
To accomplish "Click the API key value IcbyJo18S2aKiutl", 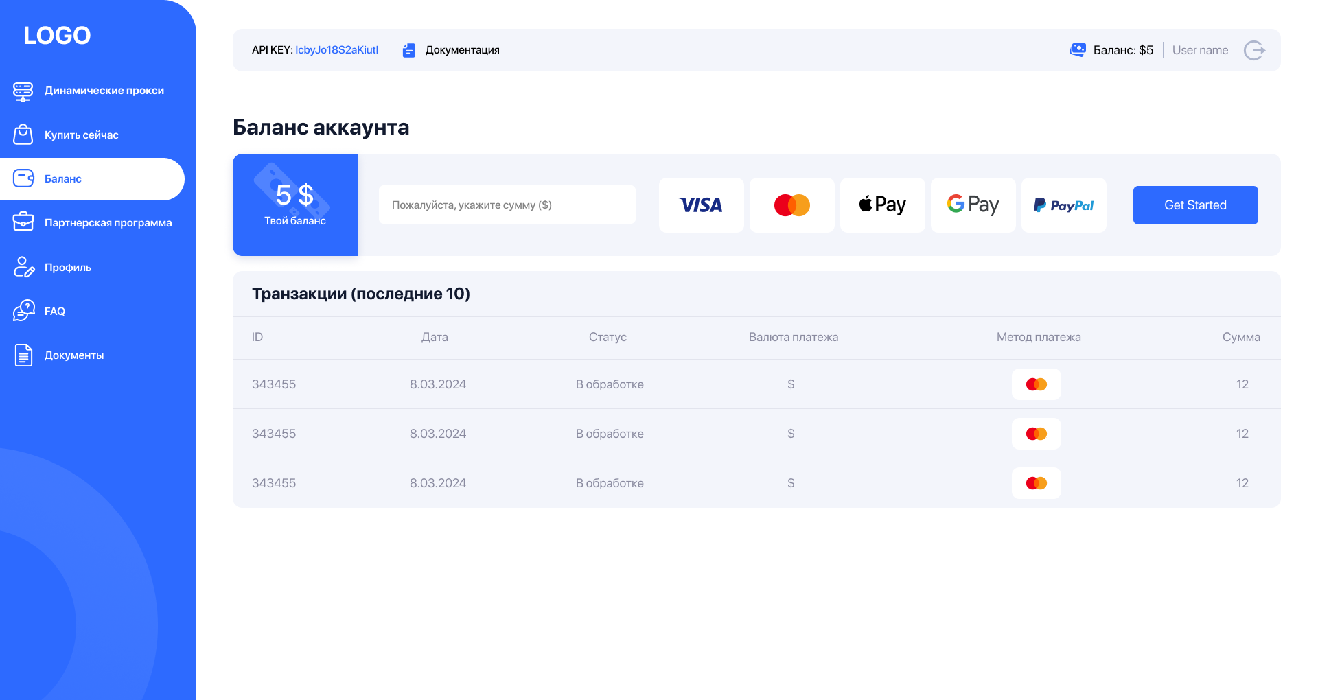I will tap(337, 50).
